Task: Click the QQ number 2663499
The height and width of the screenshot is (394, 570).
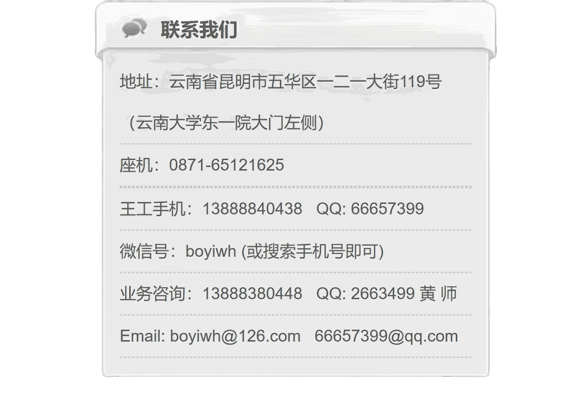Action: coord(383,293)
